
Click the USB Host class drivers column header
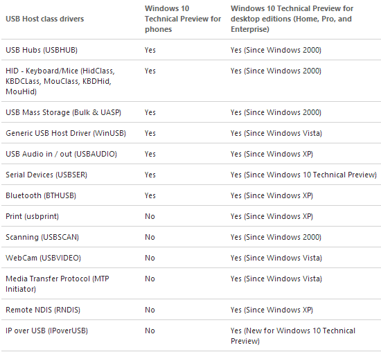[x=45, y=19]
